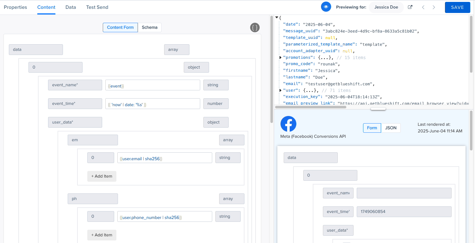The width and height of the screenshot is (475, 243).
Task: Toggle the preview eye icon
Action: click(x=326, y=7)
